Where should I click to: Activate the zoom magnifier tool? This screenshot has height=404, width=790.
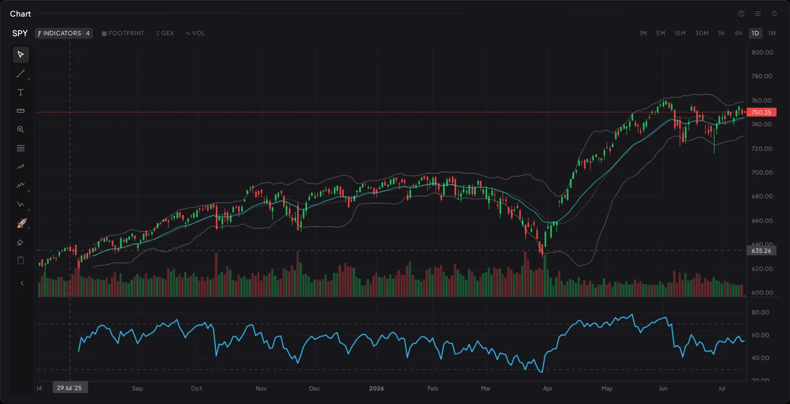(21, 129)
